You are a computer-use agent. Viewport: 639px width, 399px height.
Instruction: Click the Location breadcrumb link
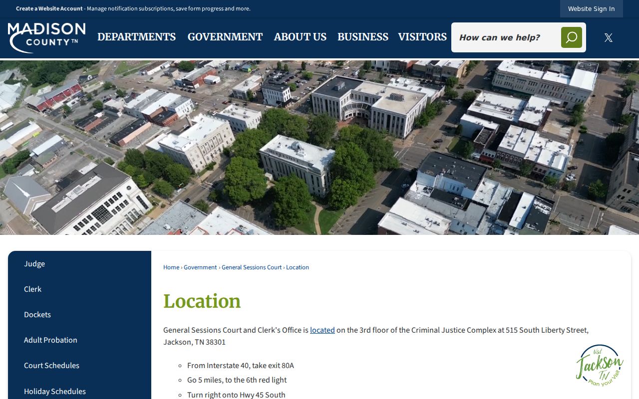(x=298, y=267)
